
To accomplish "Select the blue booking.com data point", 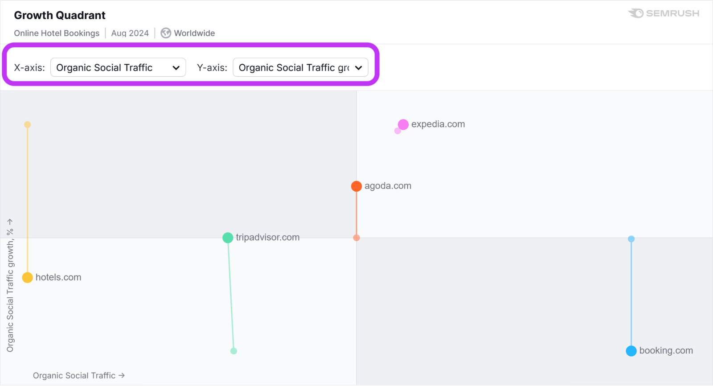I will 631,351.
